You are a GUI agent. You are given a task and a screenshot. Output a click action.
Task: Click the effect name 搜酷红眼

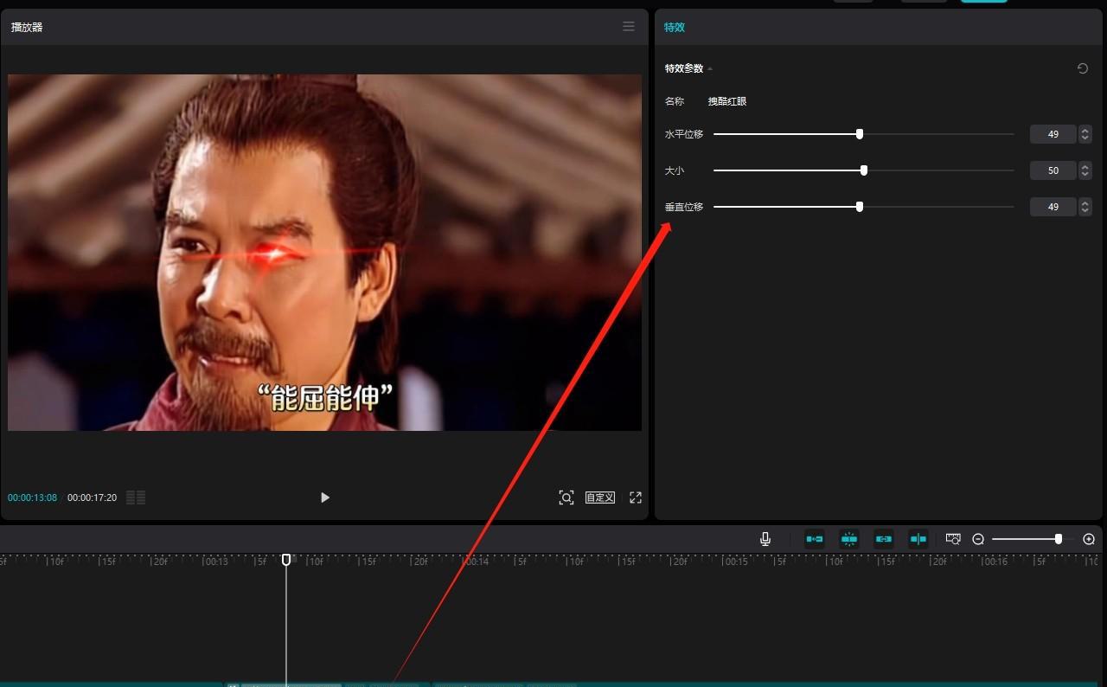pos(727,101)
